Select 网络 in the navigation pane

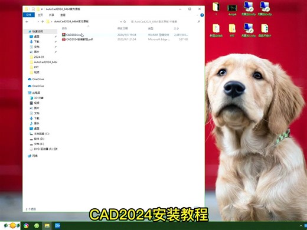click(35, 156)
